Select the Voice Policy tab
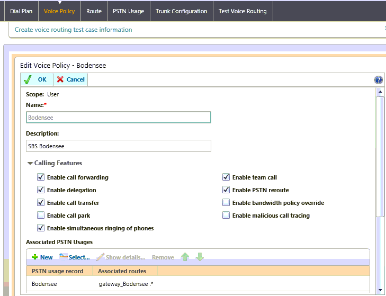Screen dimensions: 386x296 pos(59,11)
